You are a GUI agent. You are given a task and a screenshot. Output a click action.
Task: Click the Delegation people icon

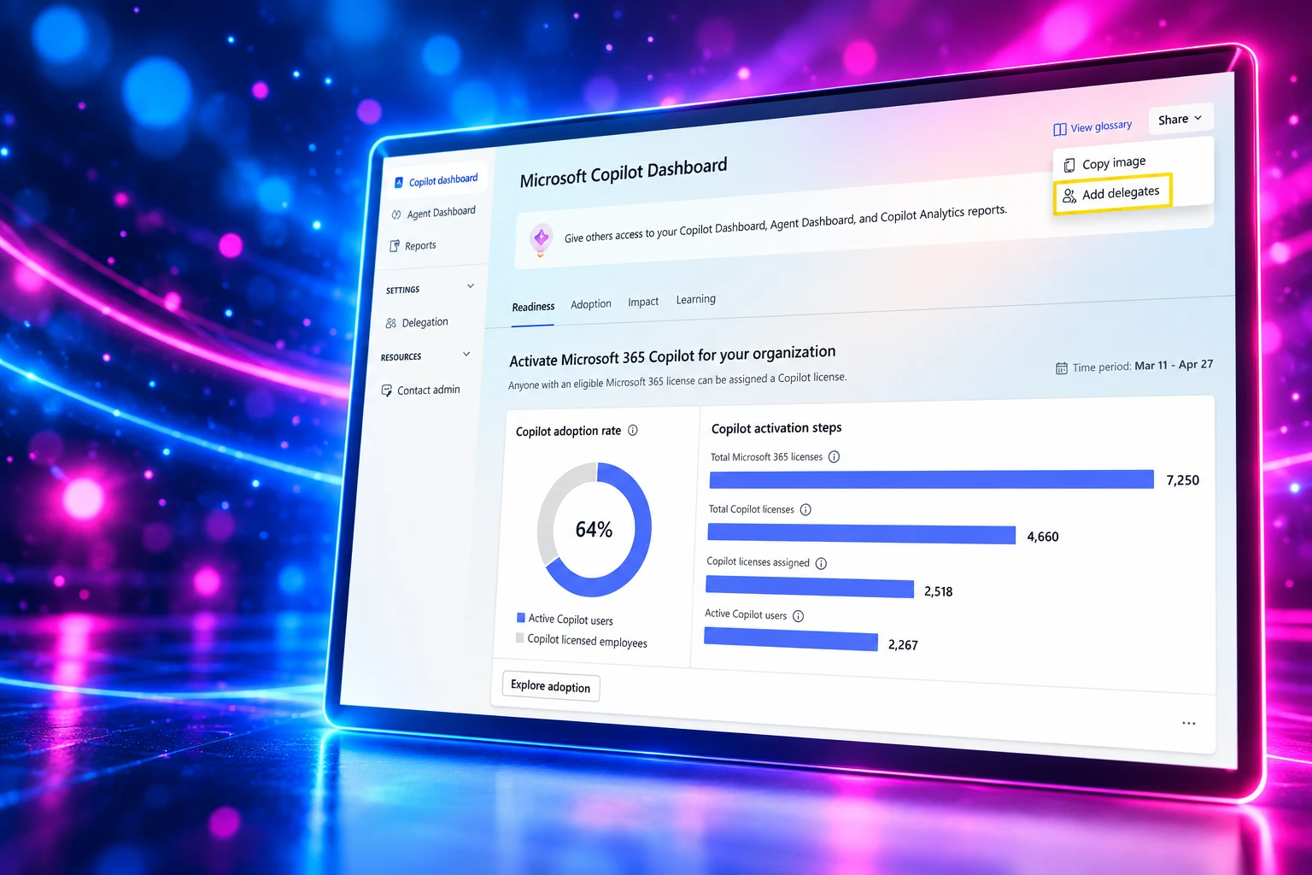391,324
